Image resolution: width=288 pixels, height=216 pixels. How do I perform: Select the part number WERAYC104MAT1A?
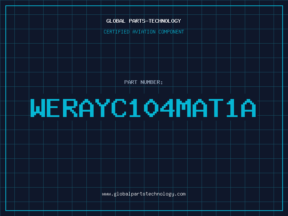click(x=143, y=108)
